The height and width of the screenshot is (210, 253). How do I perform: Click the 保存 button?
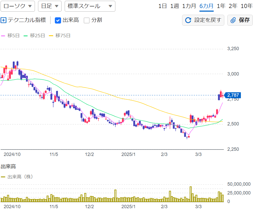[240, 20]
